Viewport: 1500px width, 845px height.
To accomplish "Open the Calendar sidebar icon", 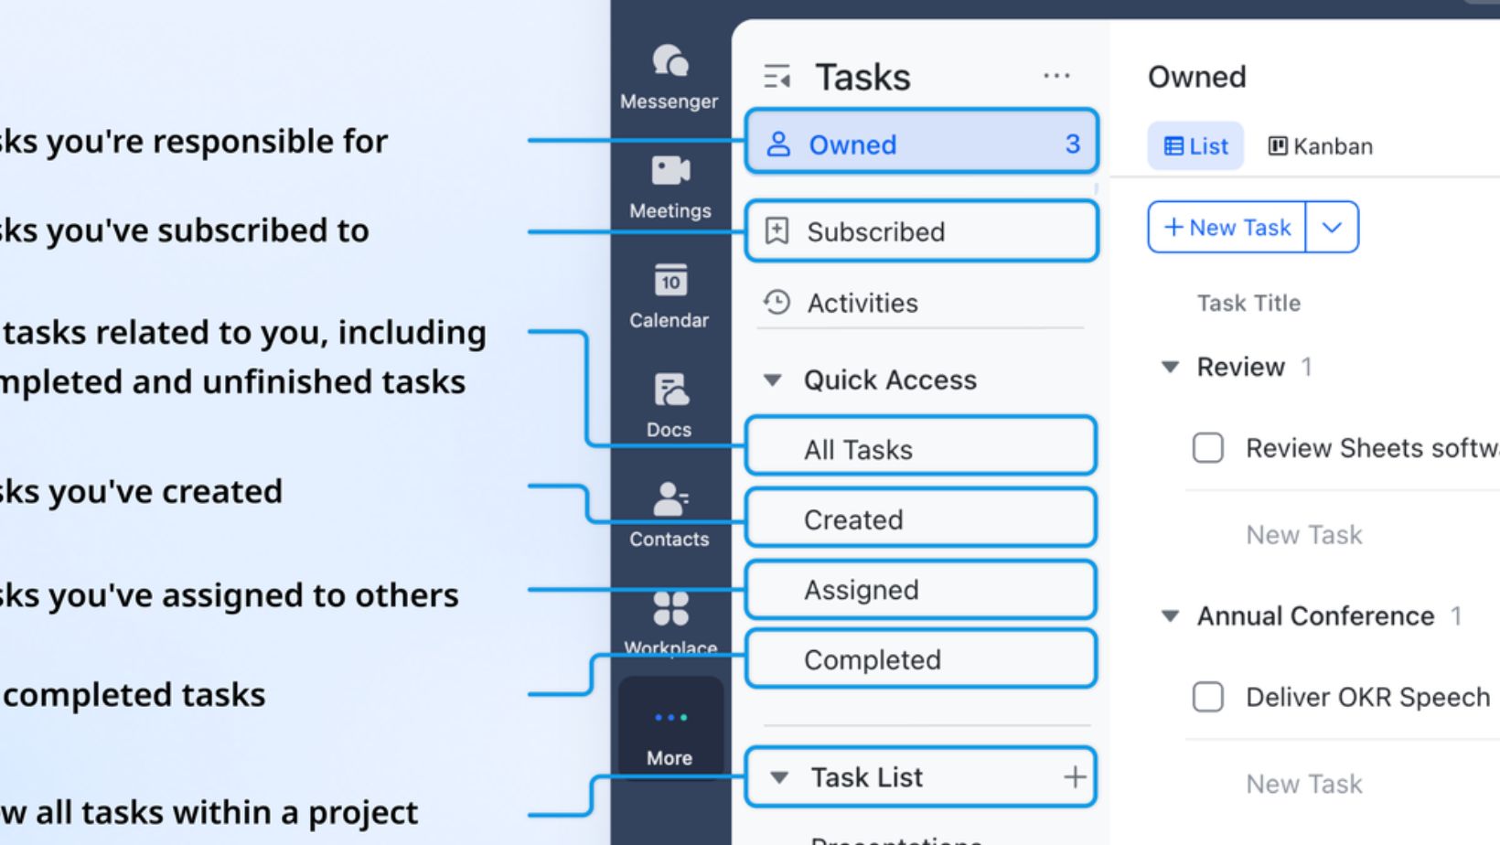I will (x=670, y=281).
